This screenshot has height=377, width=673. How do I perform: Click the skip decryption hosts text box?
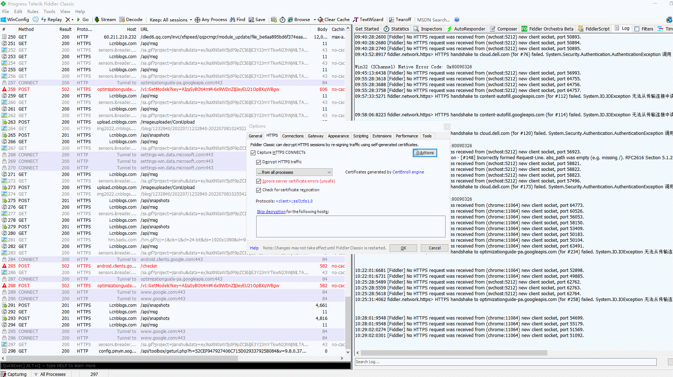[x=351, y=226]
